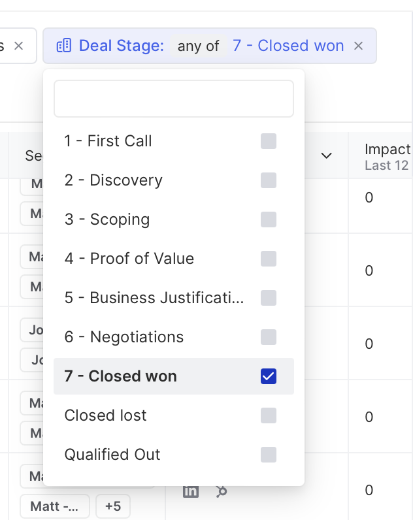Open the HubSpot icon in the row
This screenshot has width=413, height=520.
[x=222, y=492]
